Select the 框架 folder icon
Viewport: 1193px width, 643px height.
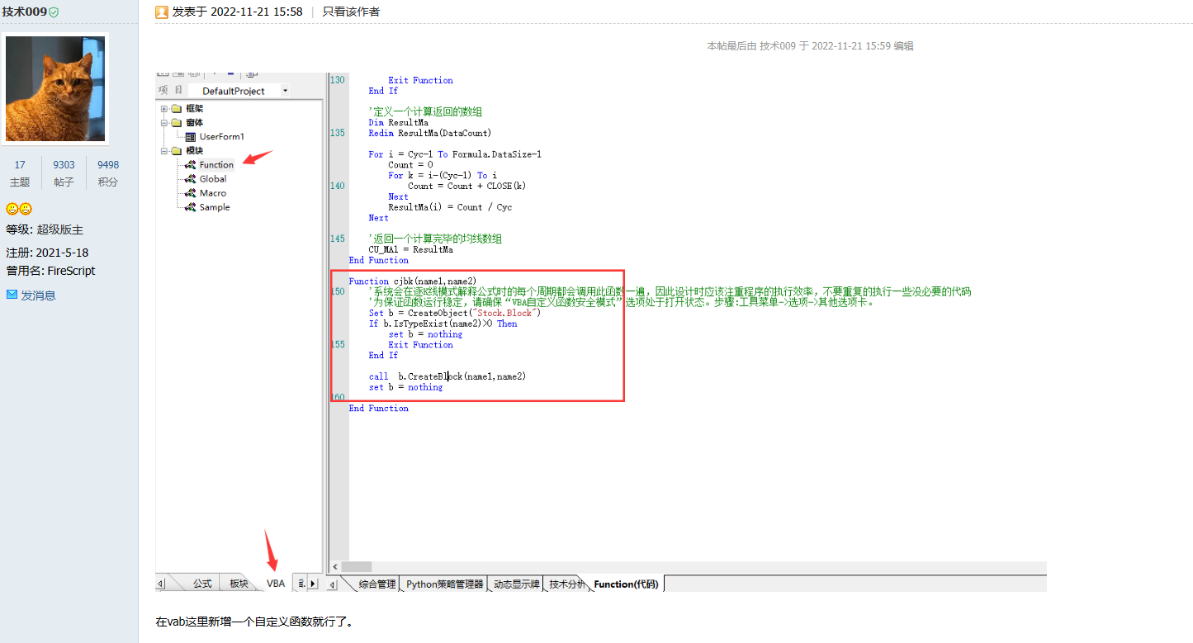coord(177,109)
